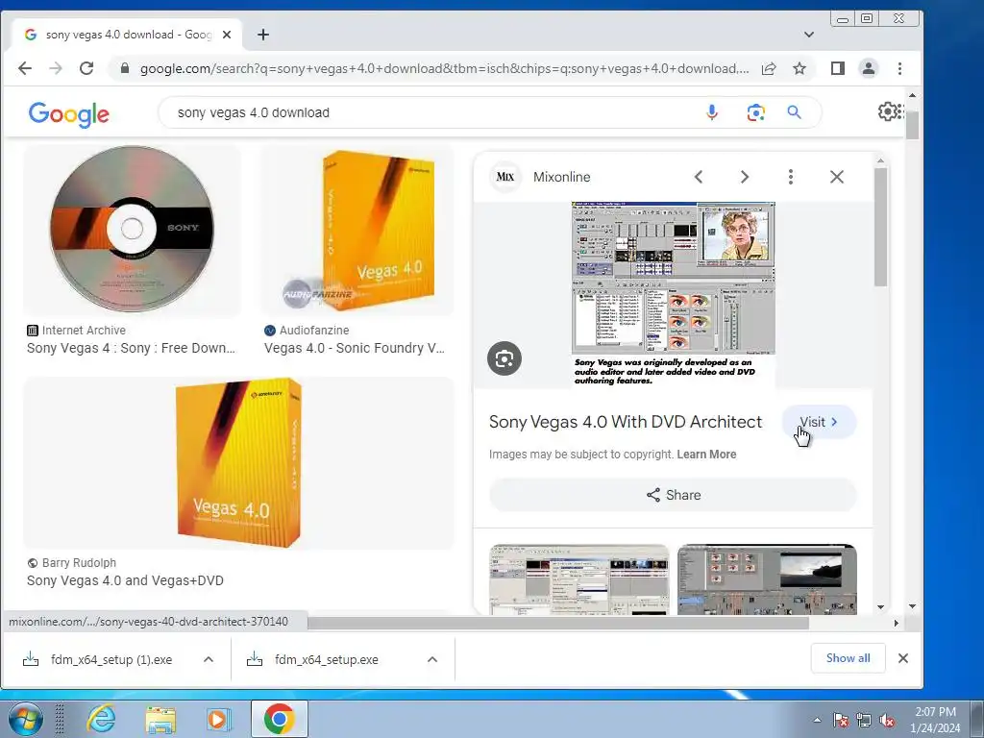Click the Lens icon on the preview image

coord(504,358)
